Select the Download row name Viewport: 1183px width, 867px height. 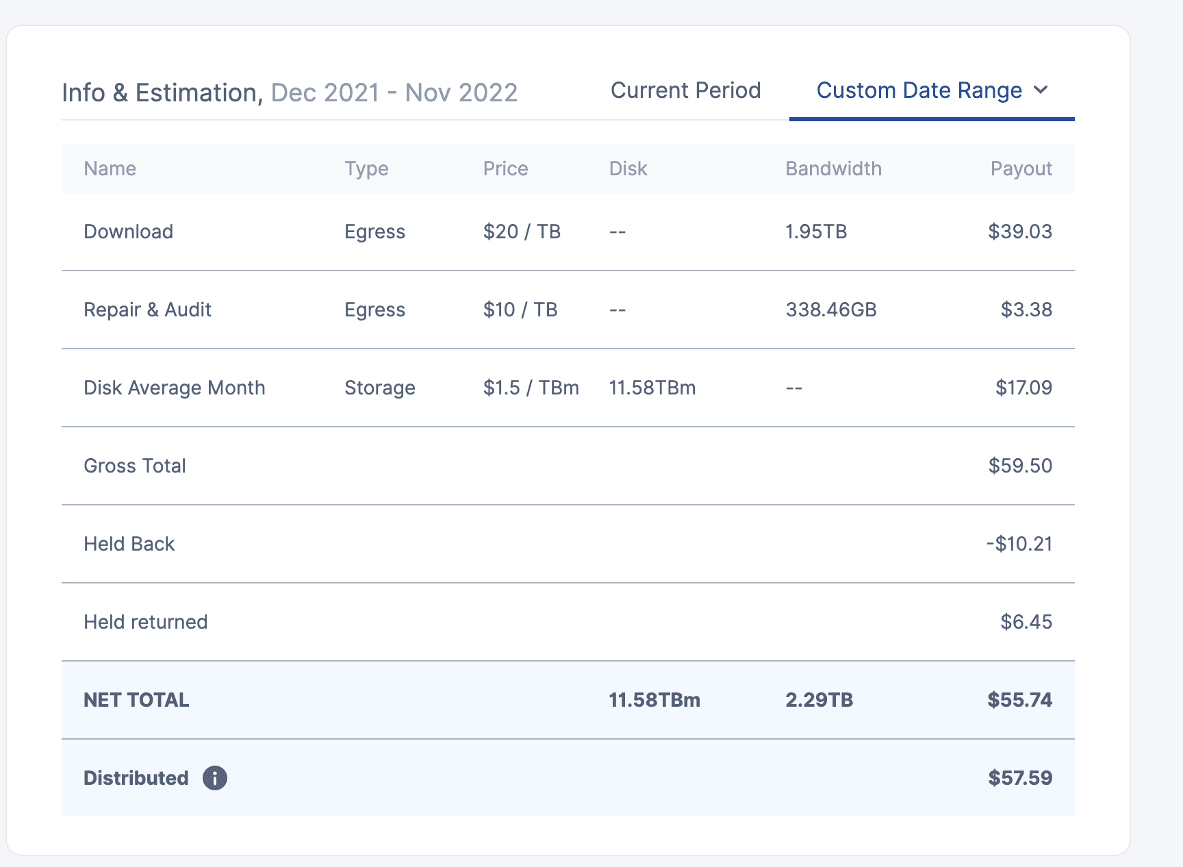tap(128, 231)
